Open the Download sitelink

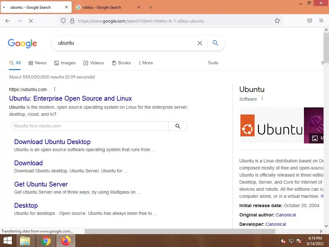(x=28, y=163)
